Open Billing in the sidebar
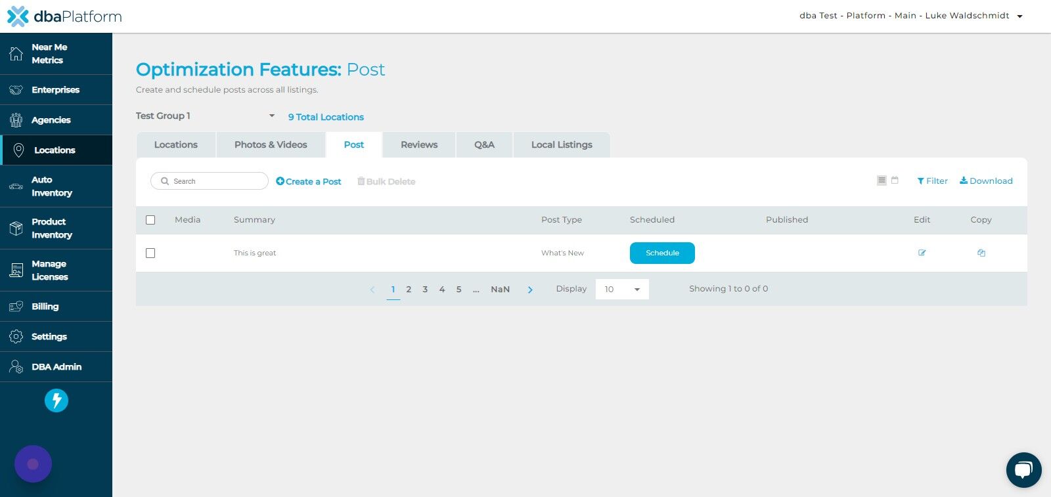 click(x=56, y=307)
